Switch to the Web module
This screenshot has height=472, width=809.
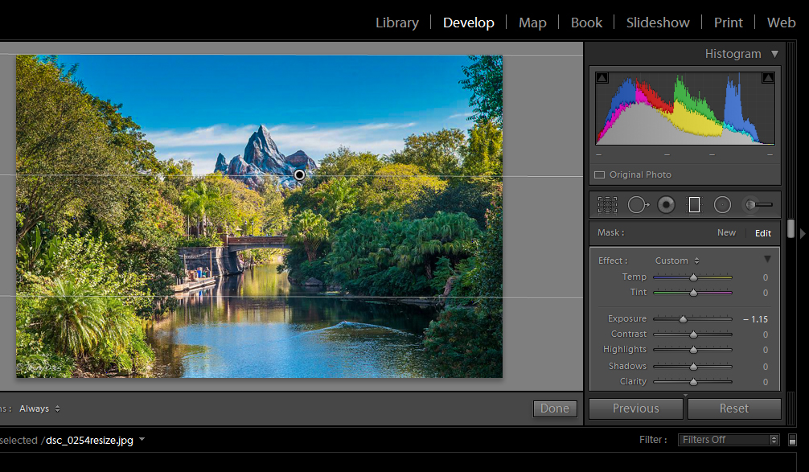click(781, 23)
